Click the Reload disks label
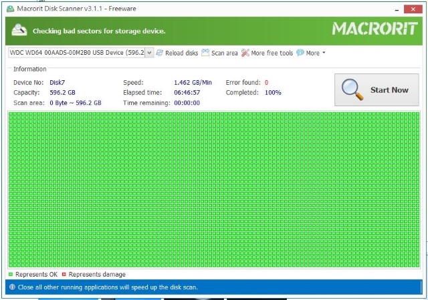 (x=181, y=53)
